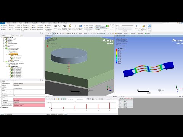Click the red maximum color in the legend
Viewport: 183px width, 137px height.
click(x=117, y=49)
